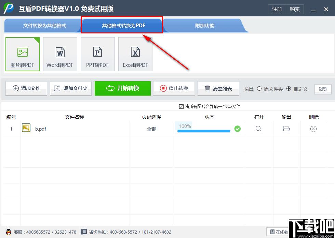
Task: Click the QQ penguin customer service icon
Action: click(9, 232)
